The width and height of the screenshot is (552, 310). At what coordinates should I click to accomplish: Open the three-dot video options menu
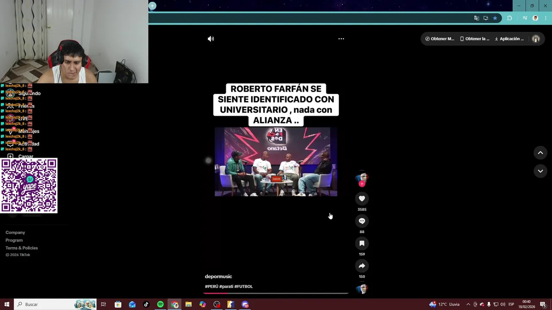(x=341, y=39)
